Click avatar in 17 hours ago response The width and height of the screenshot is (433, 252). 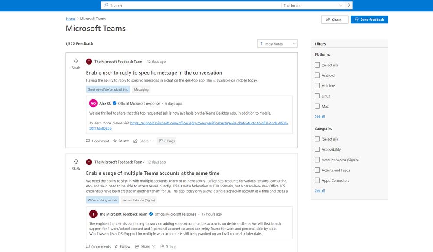pyautogui.click(x=93, y=214)
